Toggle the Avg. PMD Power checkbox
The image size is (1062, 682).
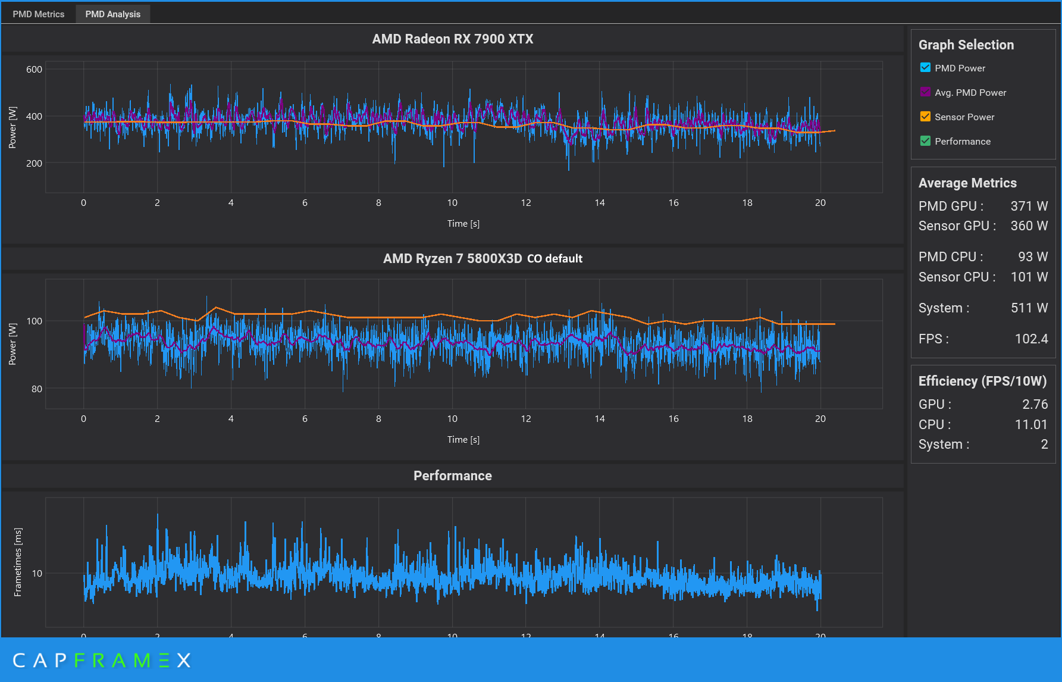pyautogui.click(x=925, y=92)
